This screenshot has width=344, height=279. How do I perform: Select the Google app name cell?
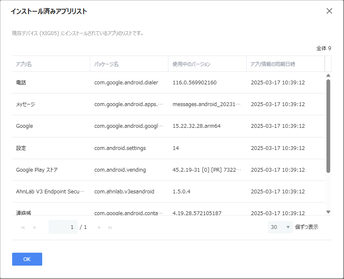[x=24, y=126]
